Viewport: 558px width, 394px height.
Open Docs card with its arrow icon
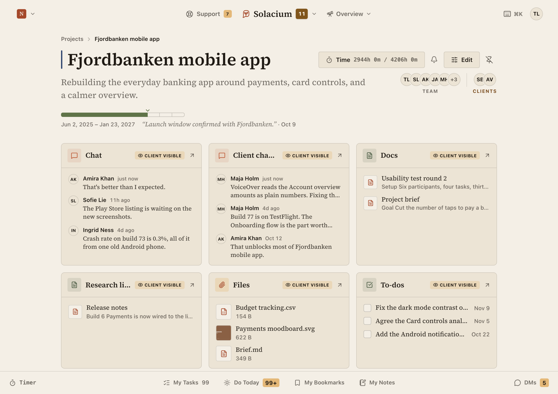(x=487, y=156)
